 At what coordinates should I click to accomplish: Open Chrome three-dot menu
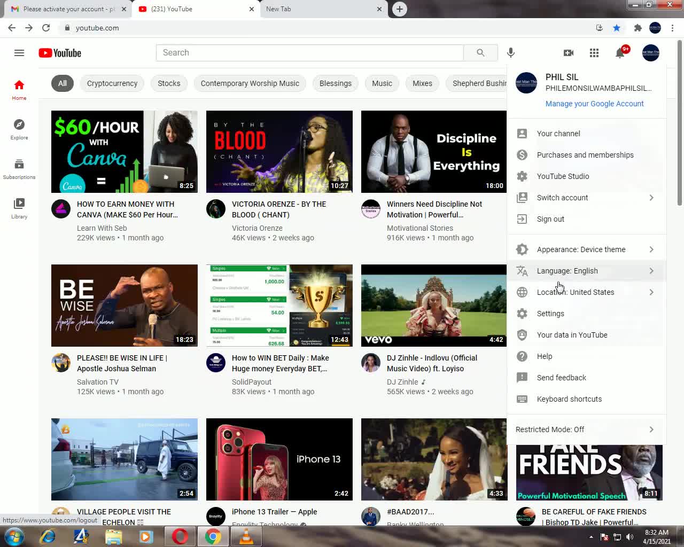click(x=672, y=28)
